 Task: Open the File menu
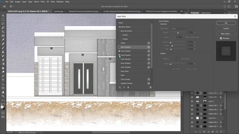click(x=7, y=1)
